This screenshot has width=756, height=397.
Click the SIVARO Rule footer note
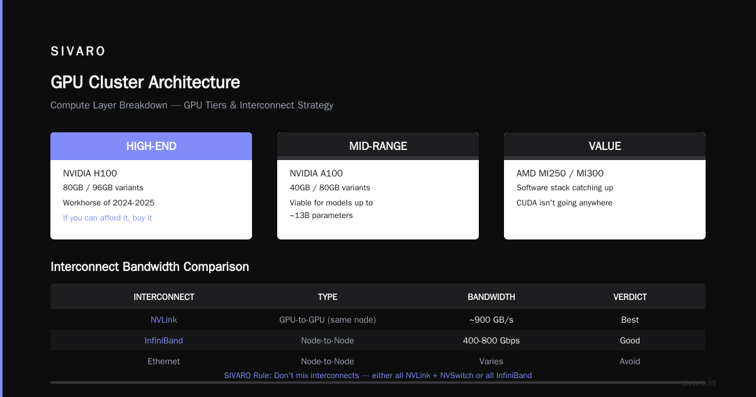[x=378, y=375]
